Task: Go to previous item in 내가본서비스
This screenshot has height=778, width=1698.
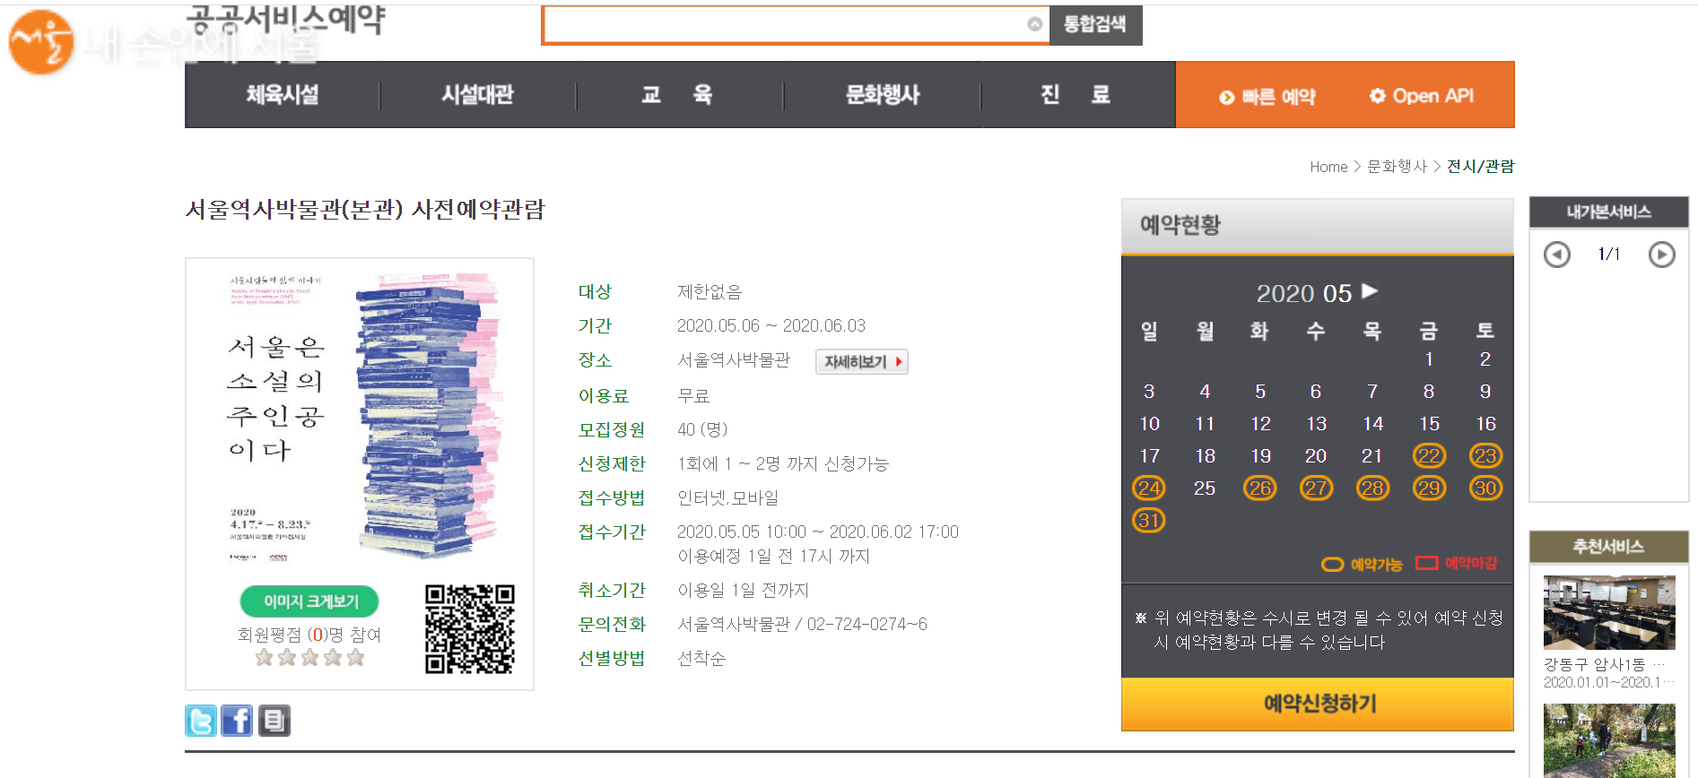Action: pyautogui.click(x=1556, y=255)
